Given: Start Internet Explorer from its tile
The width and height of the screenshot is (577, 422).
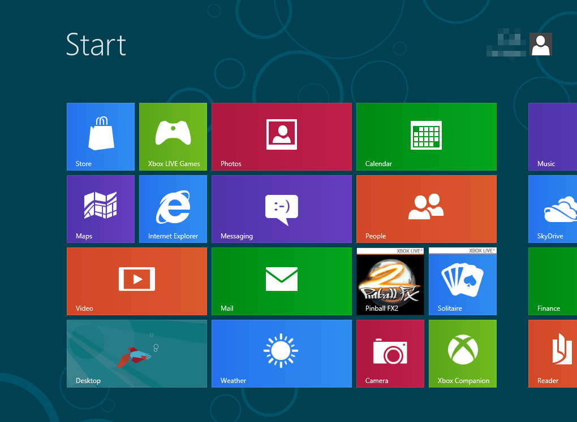Looking at the screenshot, I should 173,209.
